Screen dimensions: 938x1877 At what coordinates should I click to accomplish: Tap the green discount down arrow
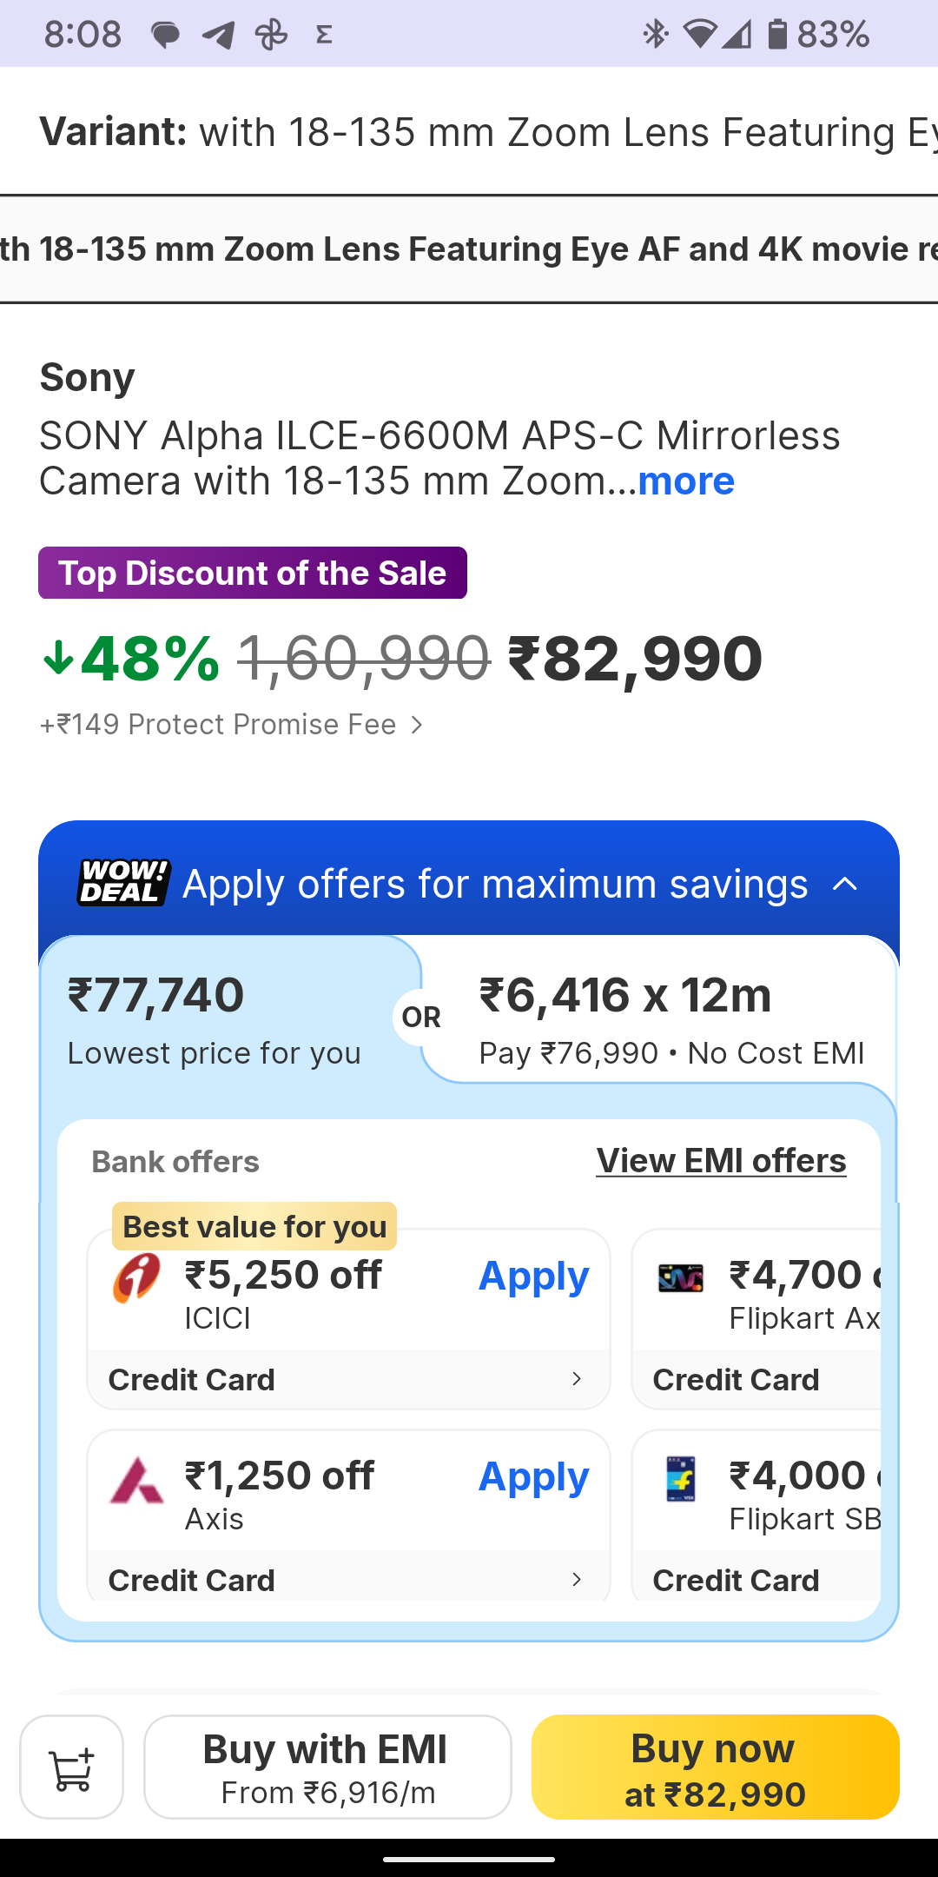[58, 658]
